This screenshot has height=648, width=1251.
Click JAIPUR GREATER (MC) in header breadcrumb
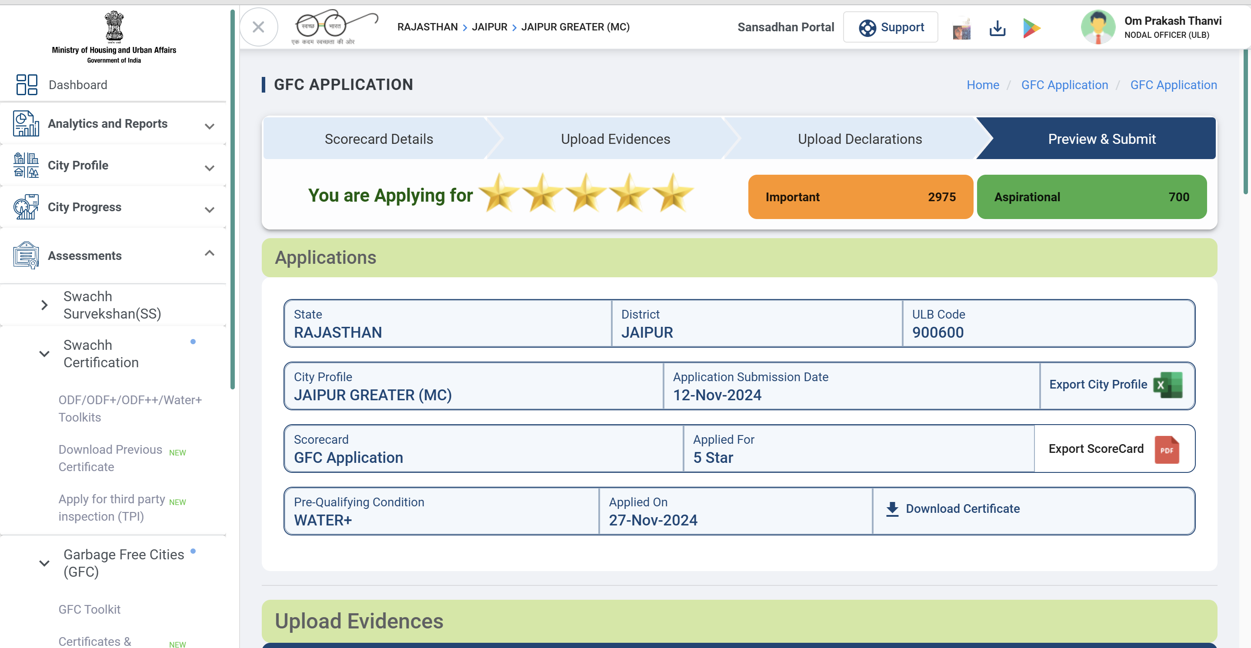575,27
